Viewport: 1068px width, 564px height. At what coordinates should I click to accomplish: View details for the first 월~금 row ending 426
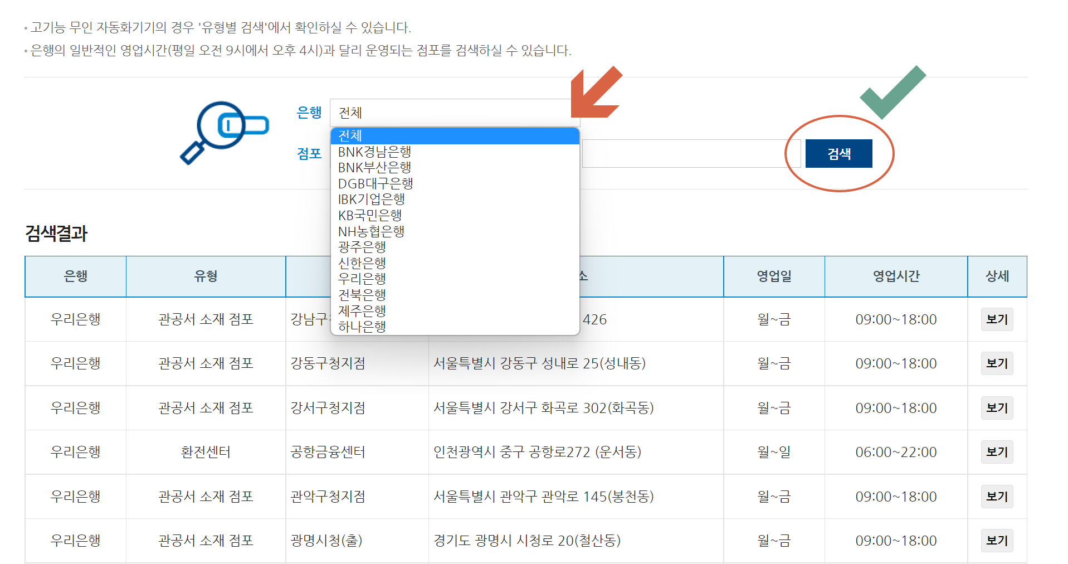(997, 319)
